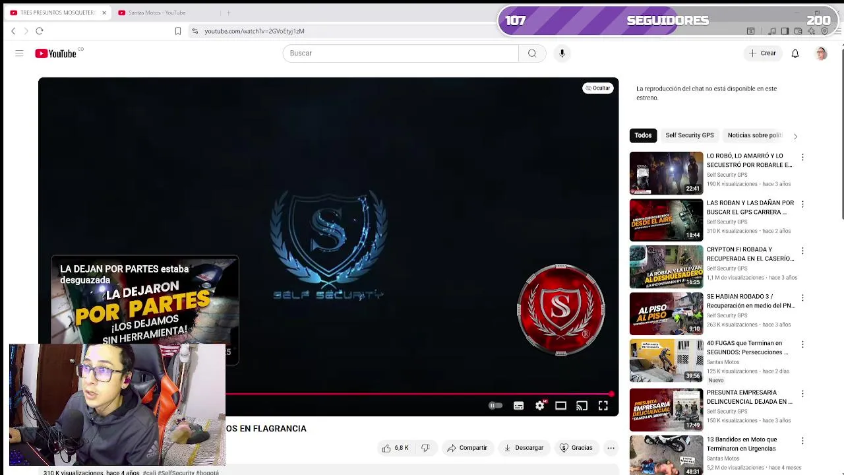The width and height of the screenshot is (844, 475).
Task: Open the account avatar menu
Action: 821,53
